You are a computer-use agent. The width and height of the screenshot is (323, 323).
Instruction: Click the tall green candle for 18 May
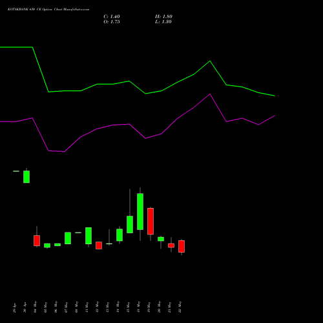tap(140, 212)
